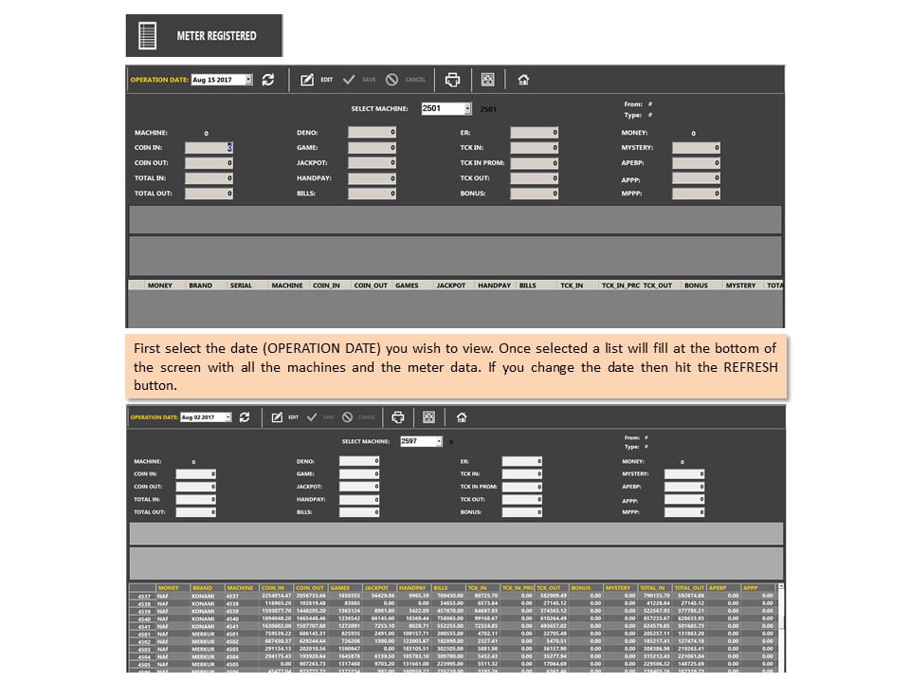The height and width of the screenshot is (683, 910).
Task: Click TOTAL IN field in upper form
Action: click(209, 178)
